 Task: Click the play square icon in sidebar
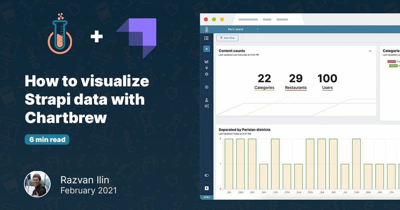tap(207, 188)
